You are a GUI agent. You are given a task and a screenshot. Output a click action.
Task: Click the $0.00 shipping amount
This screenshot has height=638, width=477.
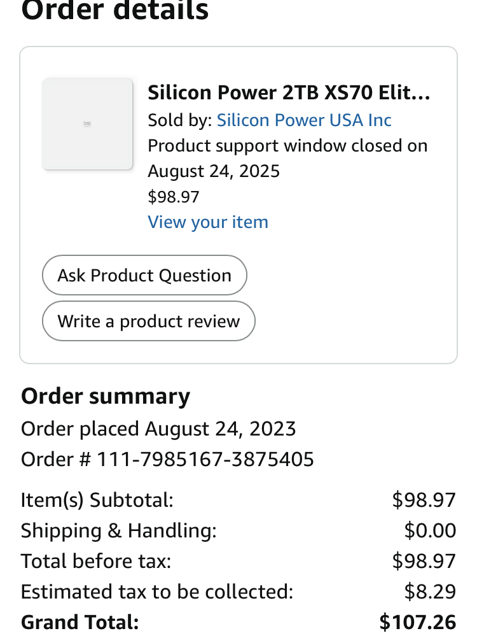click(430, 530)
